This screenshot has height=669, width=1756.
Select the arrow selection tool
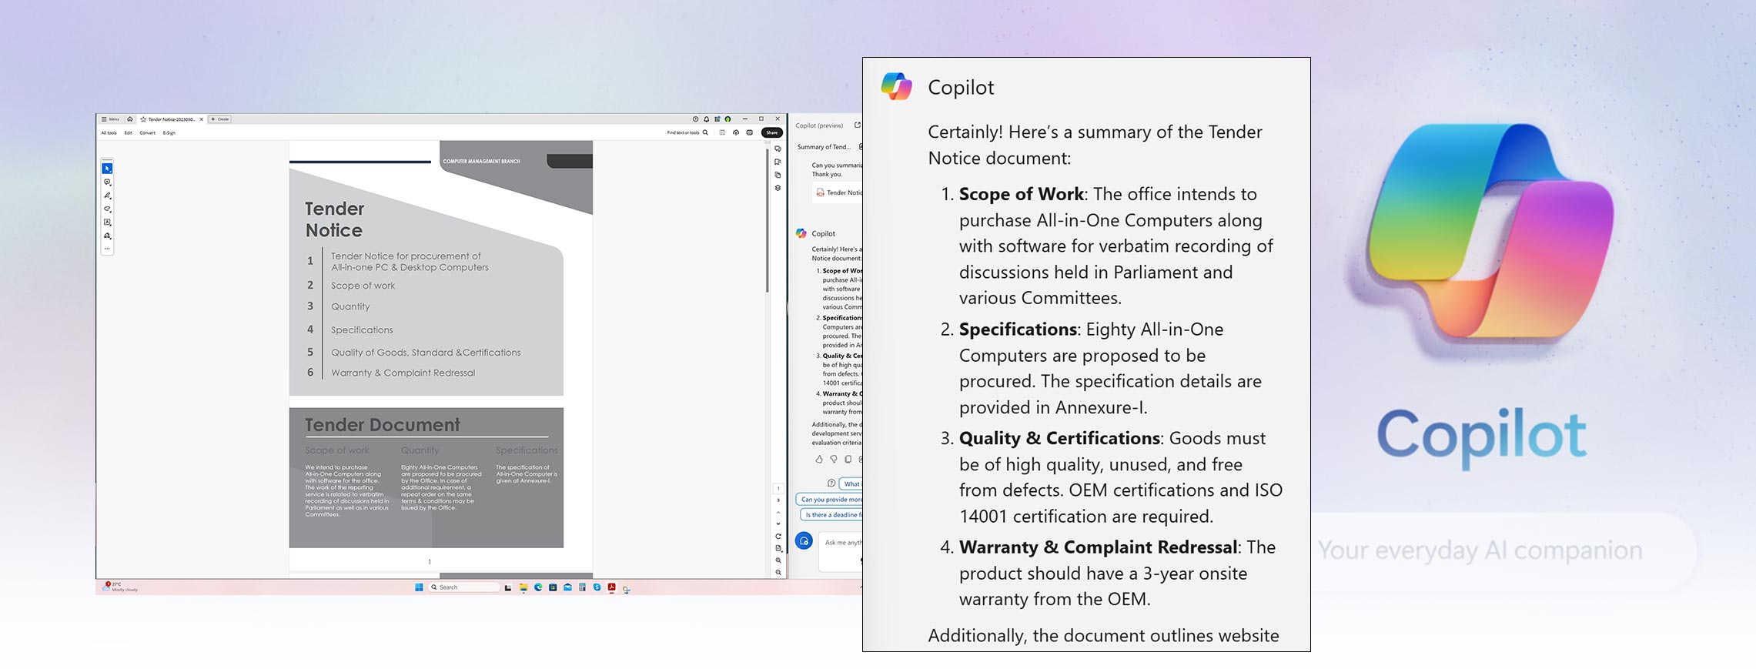click(x=107, y=169)
